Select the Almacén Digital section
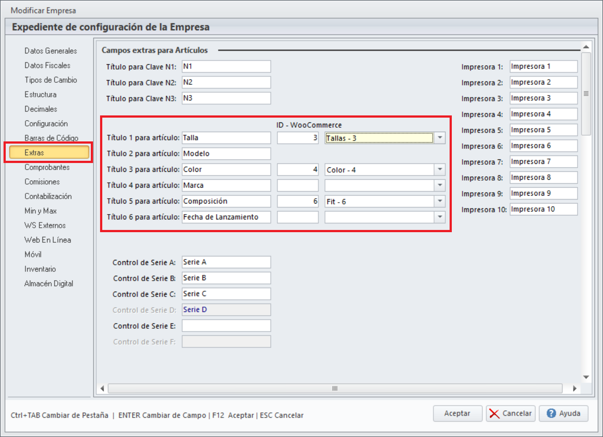Viewport: 603px width, 437px height. pyautogui.click(x=48, y=283)
